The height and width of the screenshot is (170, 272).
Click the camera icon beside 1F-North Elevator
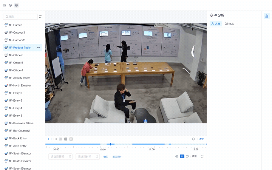6,85
